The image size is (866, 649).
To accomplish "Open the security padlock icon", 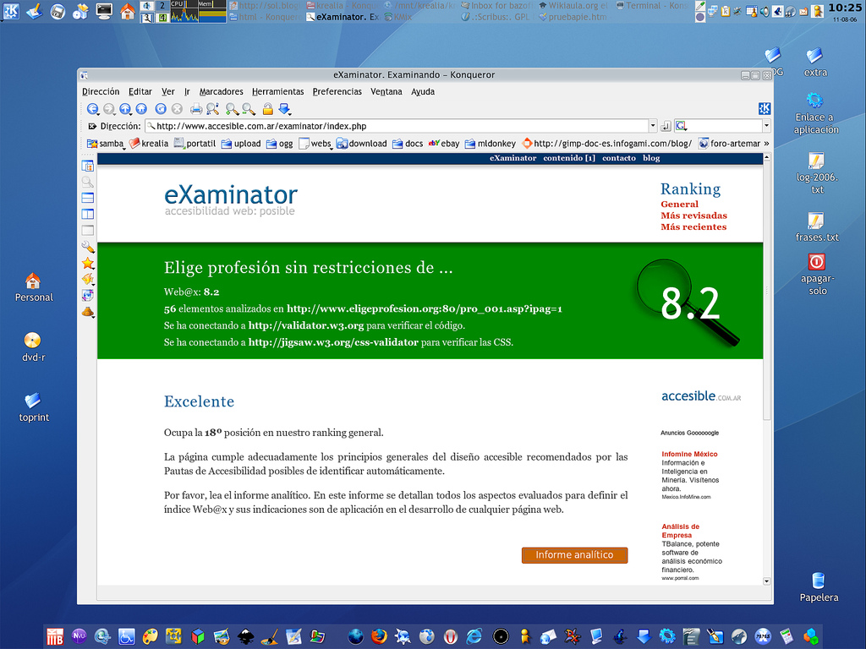I will [x=268, y=109].
